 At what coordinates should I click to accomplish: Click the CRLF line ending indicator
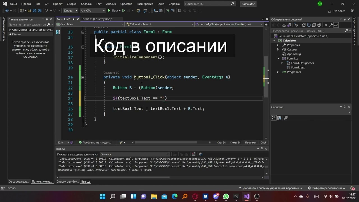263,143
